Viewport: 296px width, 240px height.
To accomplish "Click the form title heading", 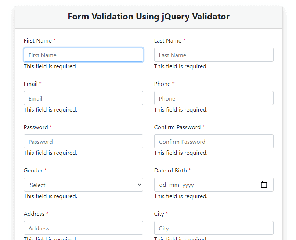I will pyautogui.click(x=148, y=17).
